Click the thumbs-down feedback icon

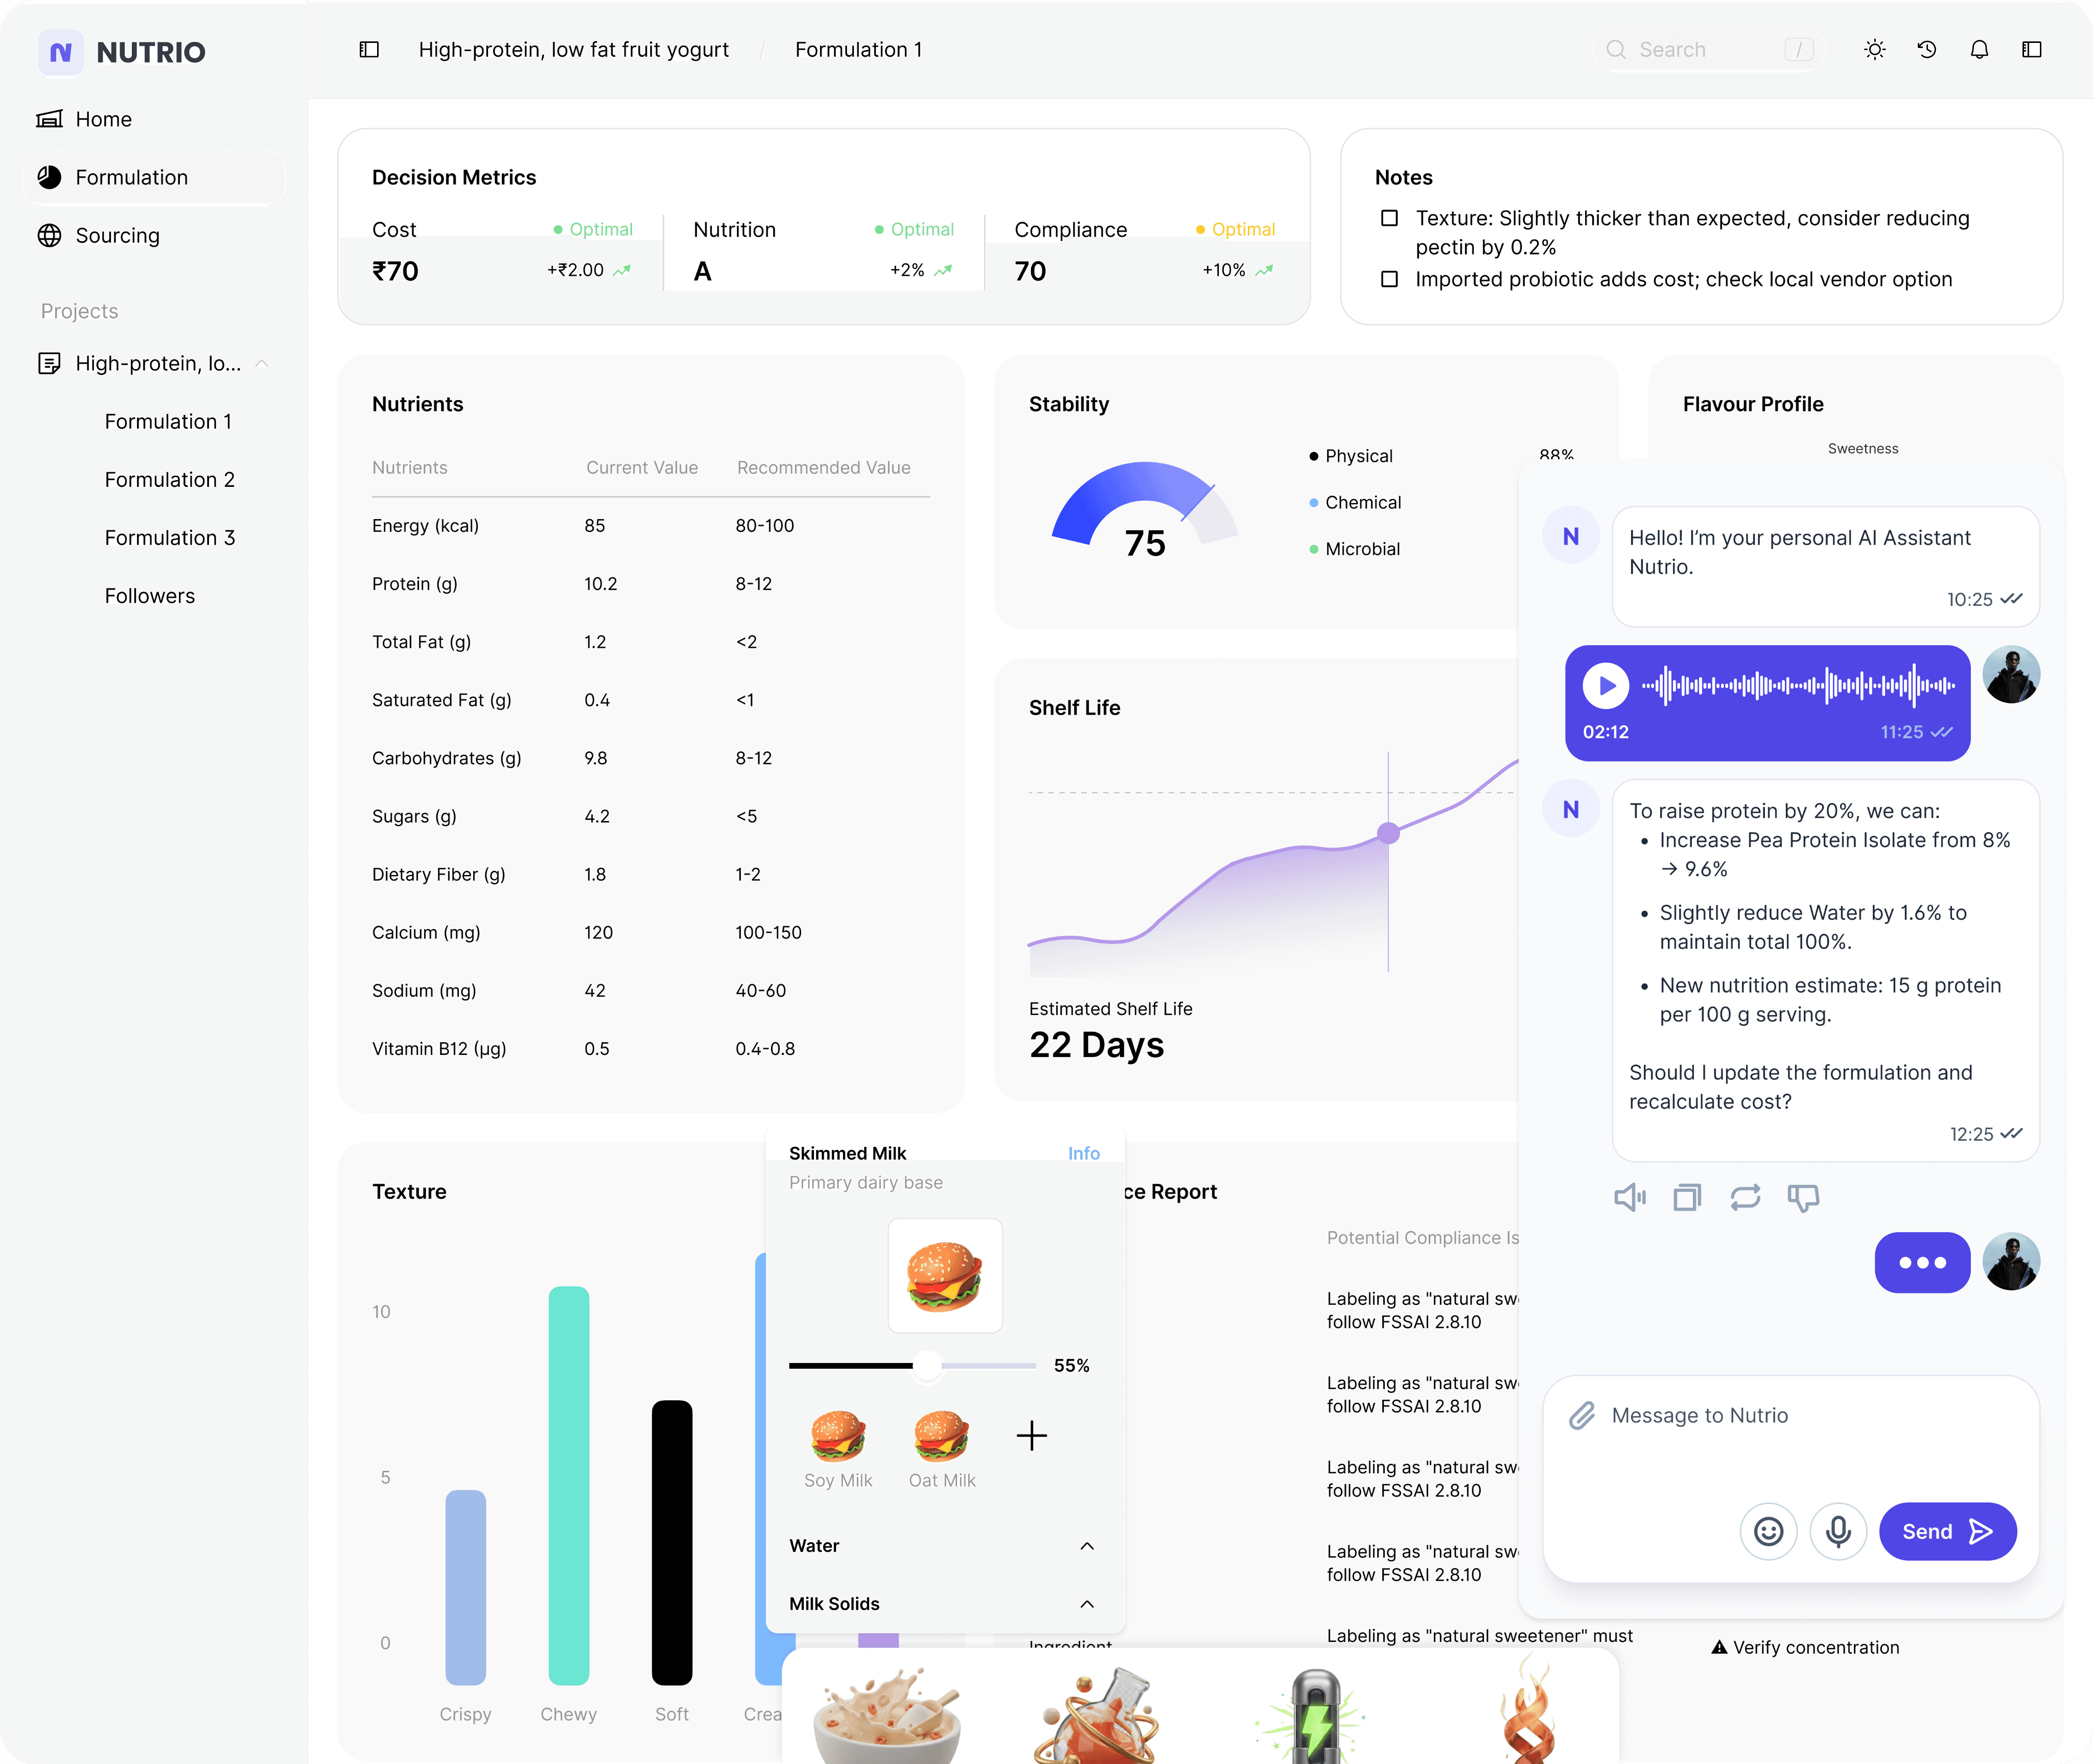coord(1802,1197)
